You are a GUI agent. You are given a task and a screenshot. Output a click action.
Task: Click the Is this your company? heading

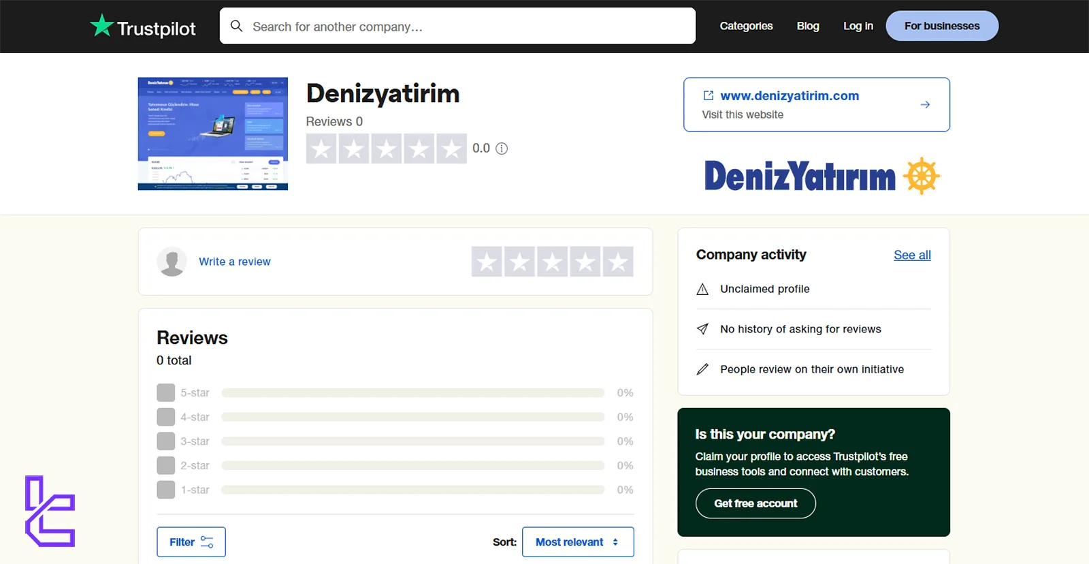[765, 435]
